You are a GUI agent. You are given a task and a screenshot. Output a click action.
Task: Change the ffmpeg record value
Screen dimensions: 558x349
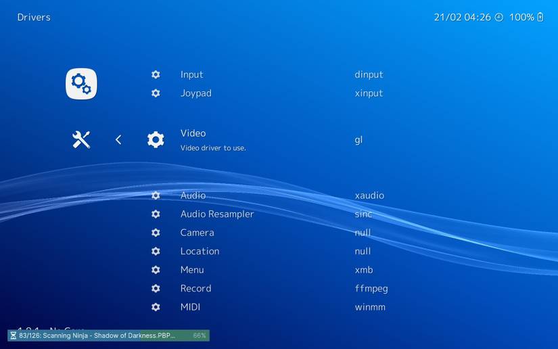click(371, 289)
